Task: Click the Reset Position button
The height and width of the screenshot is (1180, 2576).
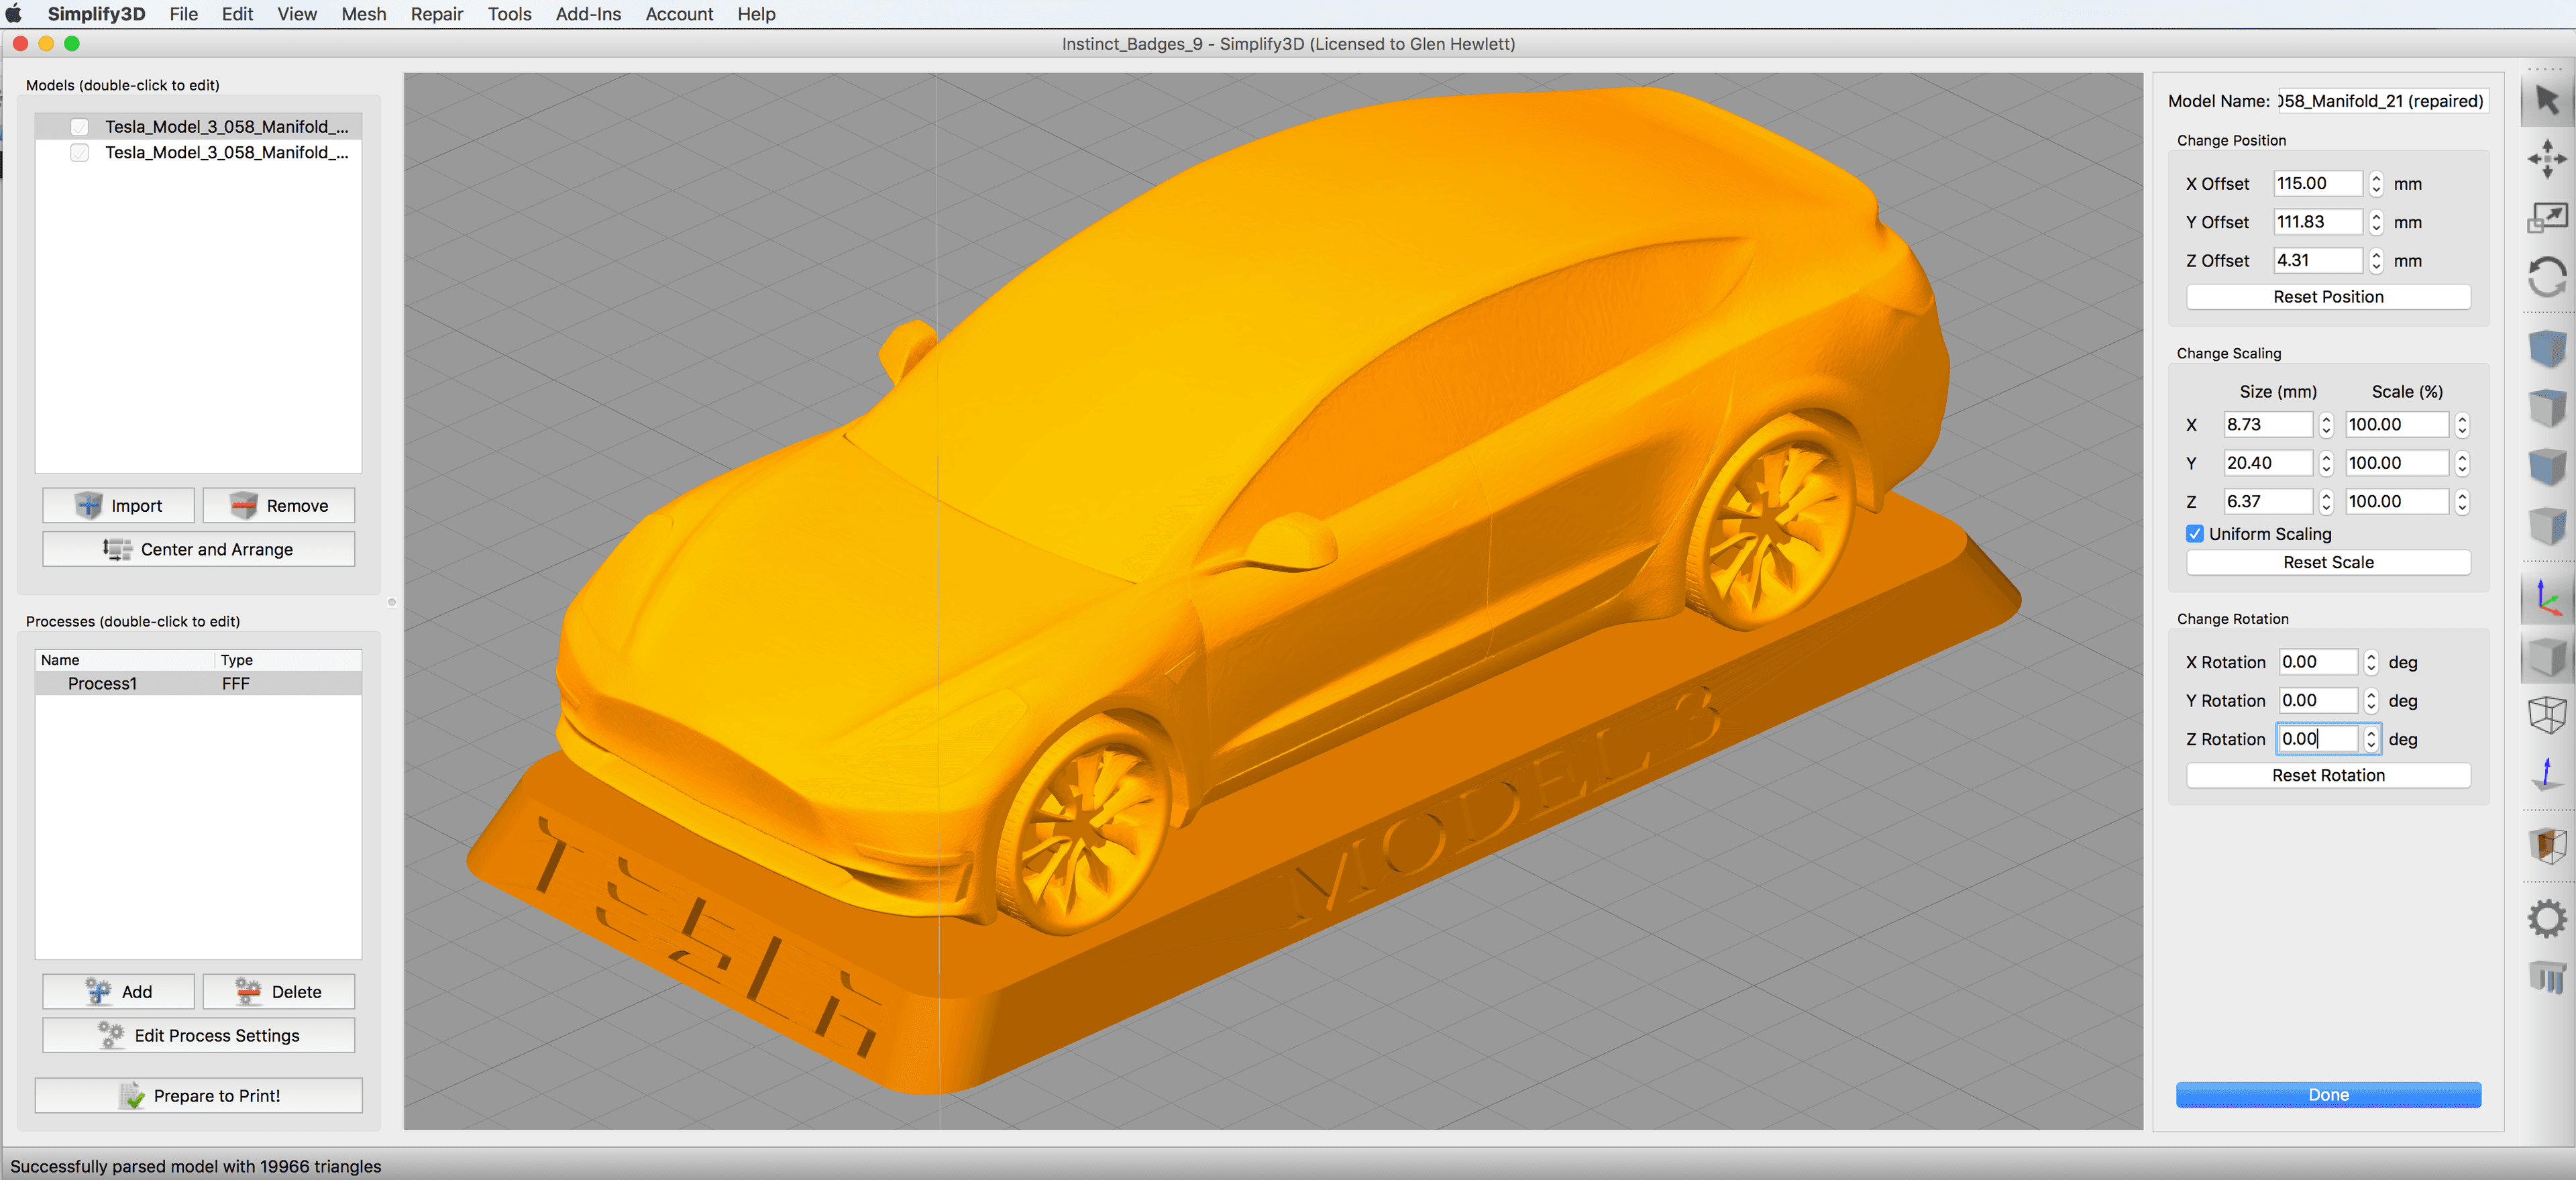Action: (2328, 297)
